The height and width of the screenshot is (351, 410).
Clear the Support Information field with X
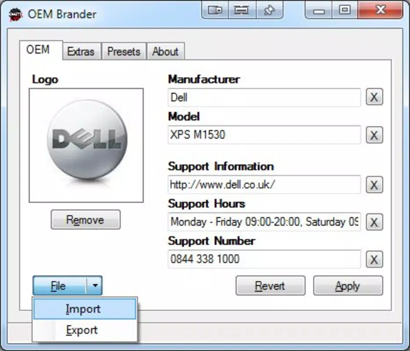click(x=374, y=185)
